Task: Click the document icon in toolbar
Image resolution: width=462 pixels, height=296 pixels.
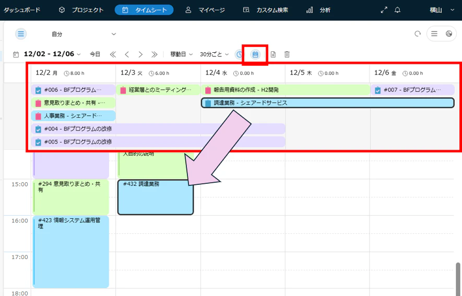Action: (273, 54)
